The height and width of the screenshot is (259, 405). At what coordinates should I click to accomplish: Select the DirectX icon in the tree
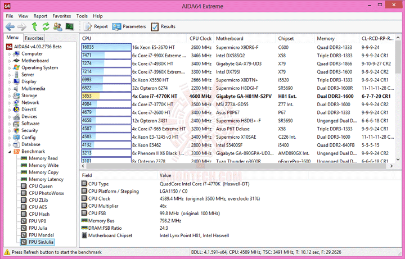[16, 110]
